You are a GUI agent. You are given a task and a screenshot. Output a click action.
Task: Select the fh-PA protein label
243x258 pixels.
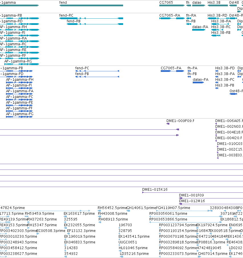click(x=192, y=68)
